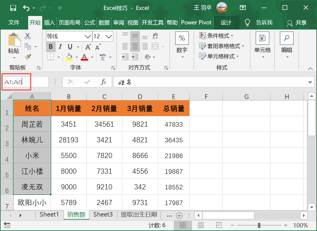Toggle Italic formatting

[x=60, y=47]
